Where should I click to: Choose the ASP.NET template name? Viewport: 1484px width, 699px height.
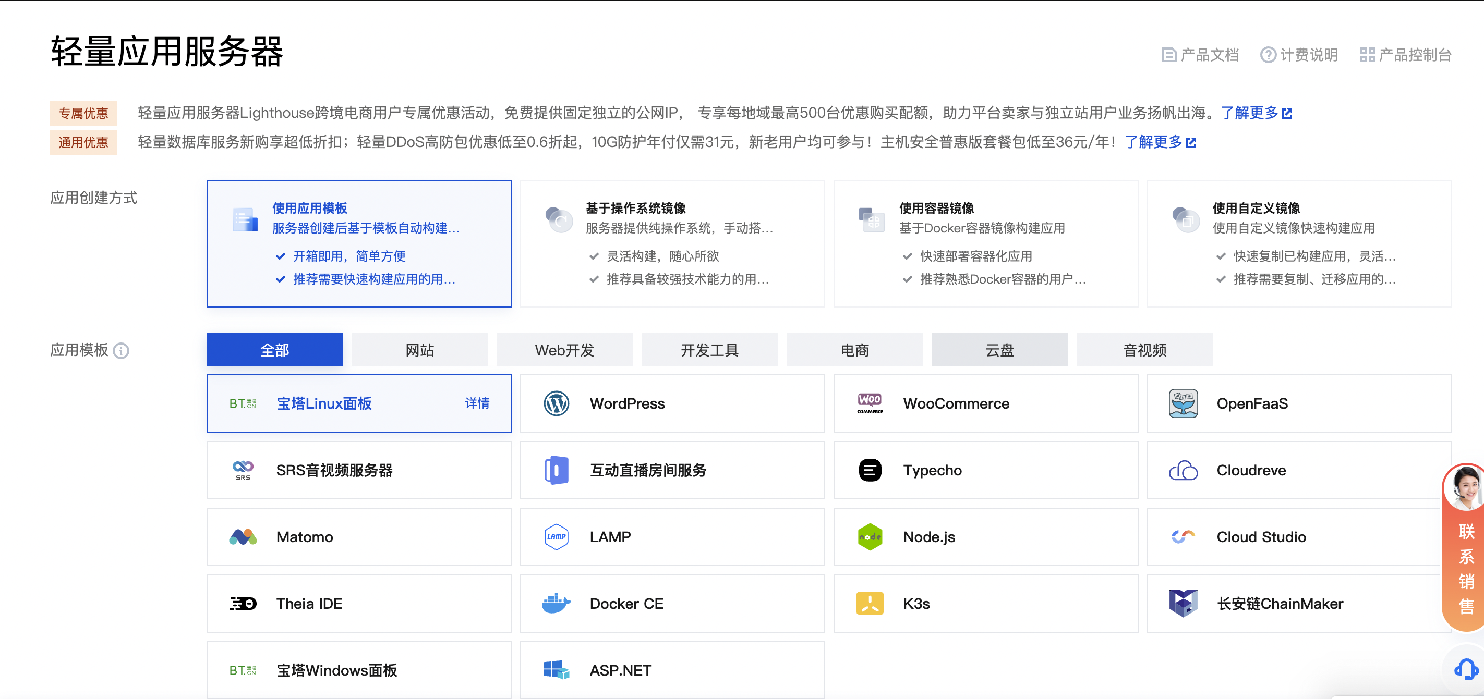(620, 671)
